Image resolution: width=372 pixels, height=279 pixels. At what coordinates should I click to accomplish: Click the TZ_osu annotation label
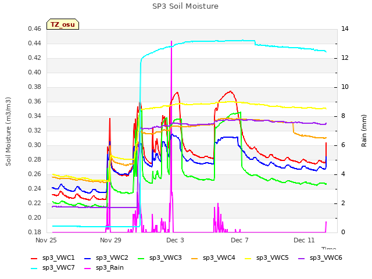pyautogui.click(x=63, y=24)
